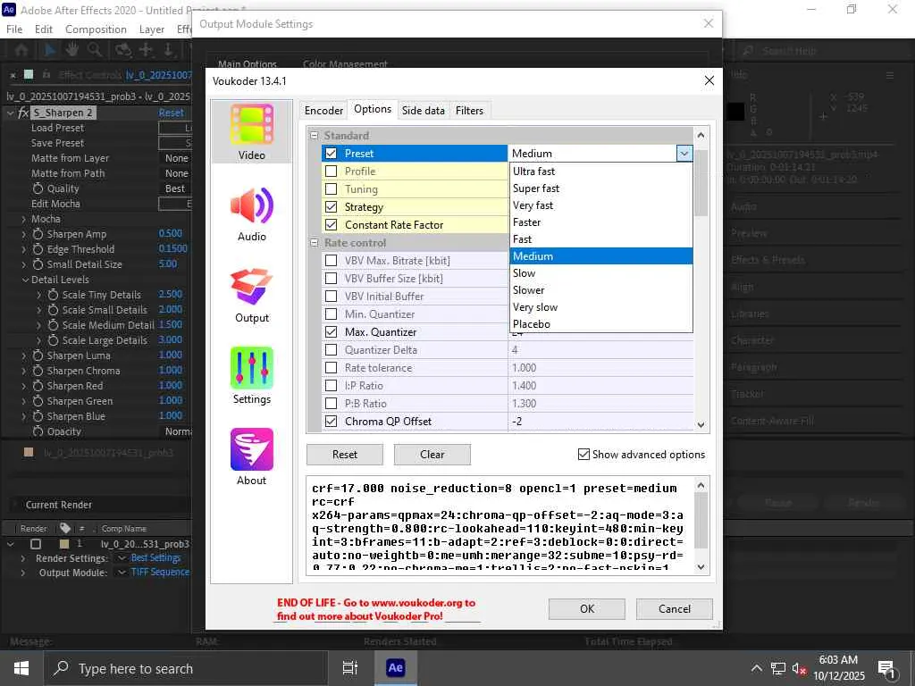Open the Output section in Voukoder
The image size is (915, 686).
251,295
